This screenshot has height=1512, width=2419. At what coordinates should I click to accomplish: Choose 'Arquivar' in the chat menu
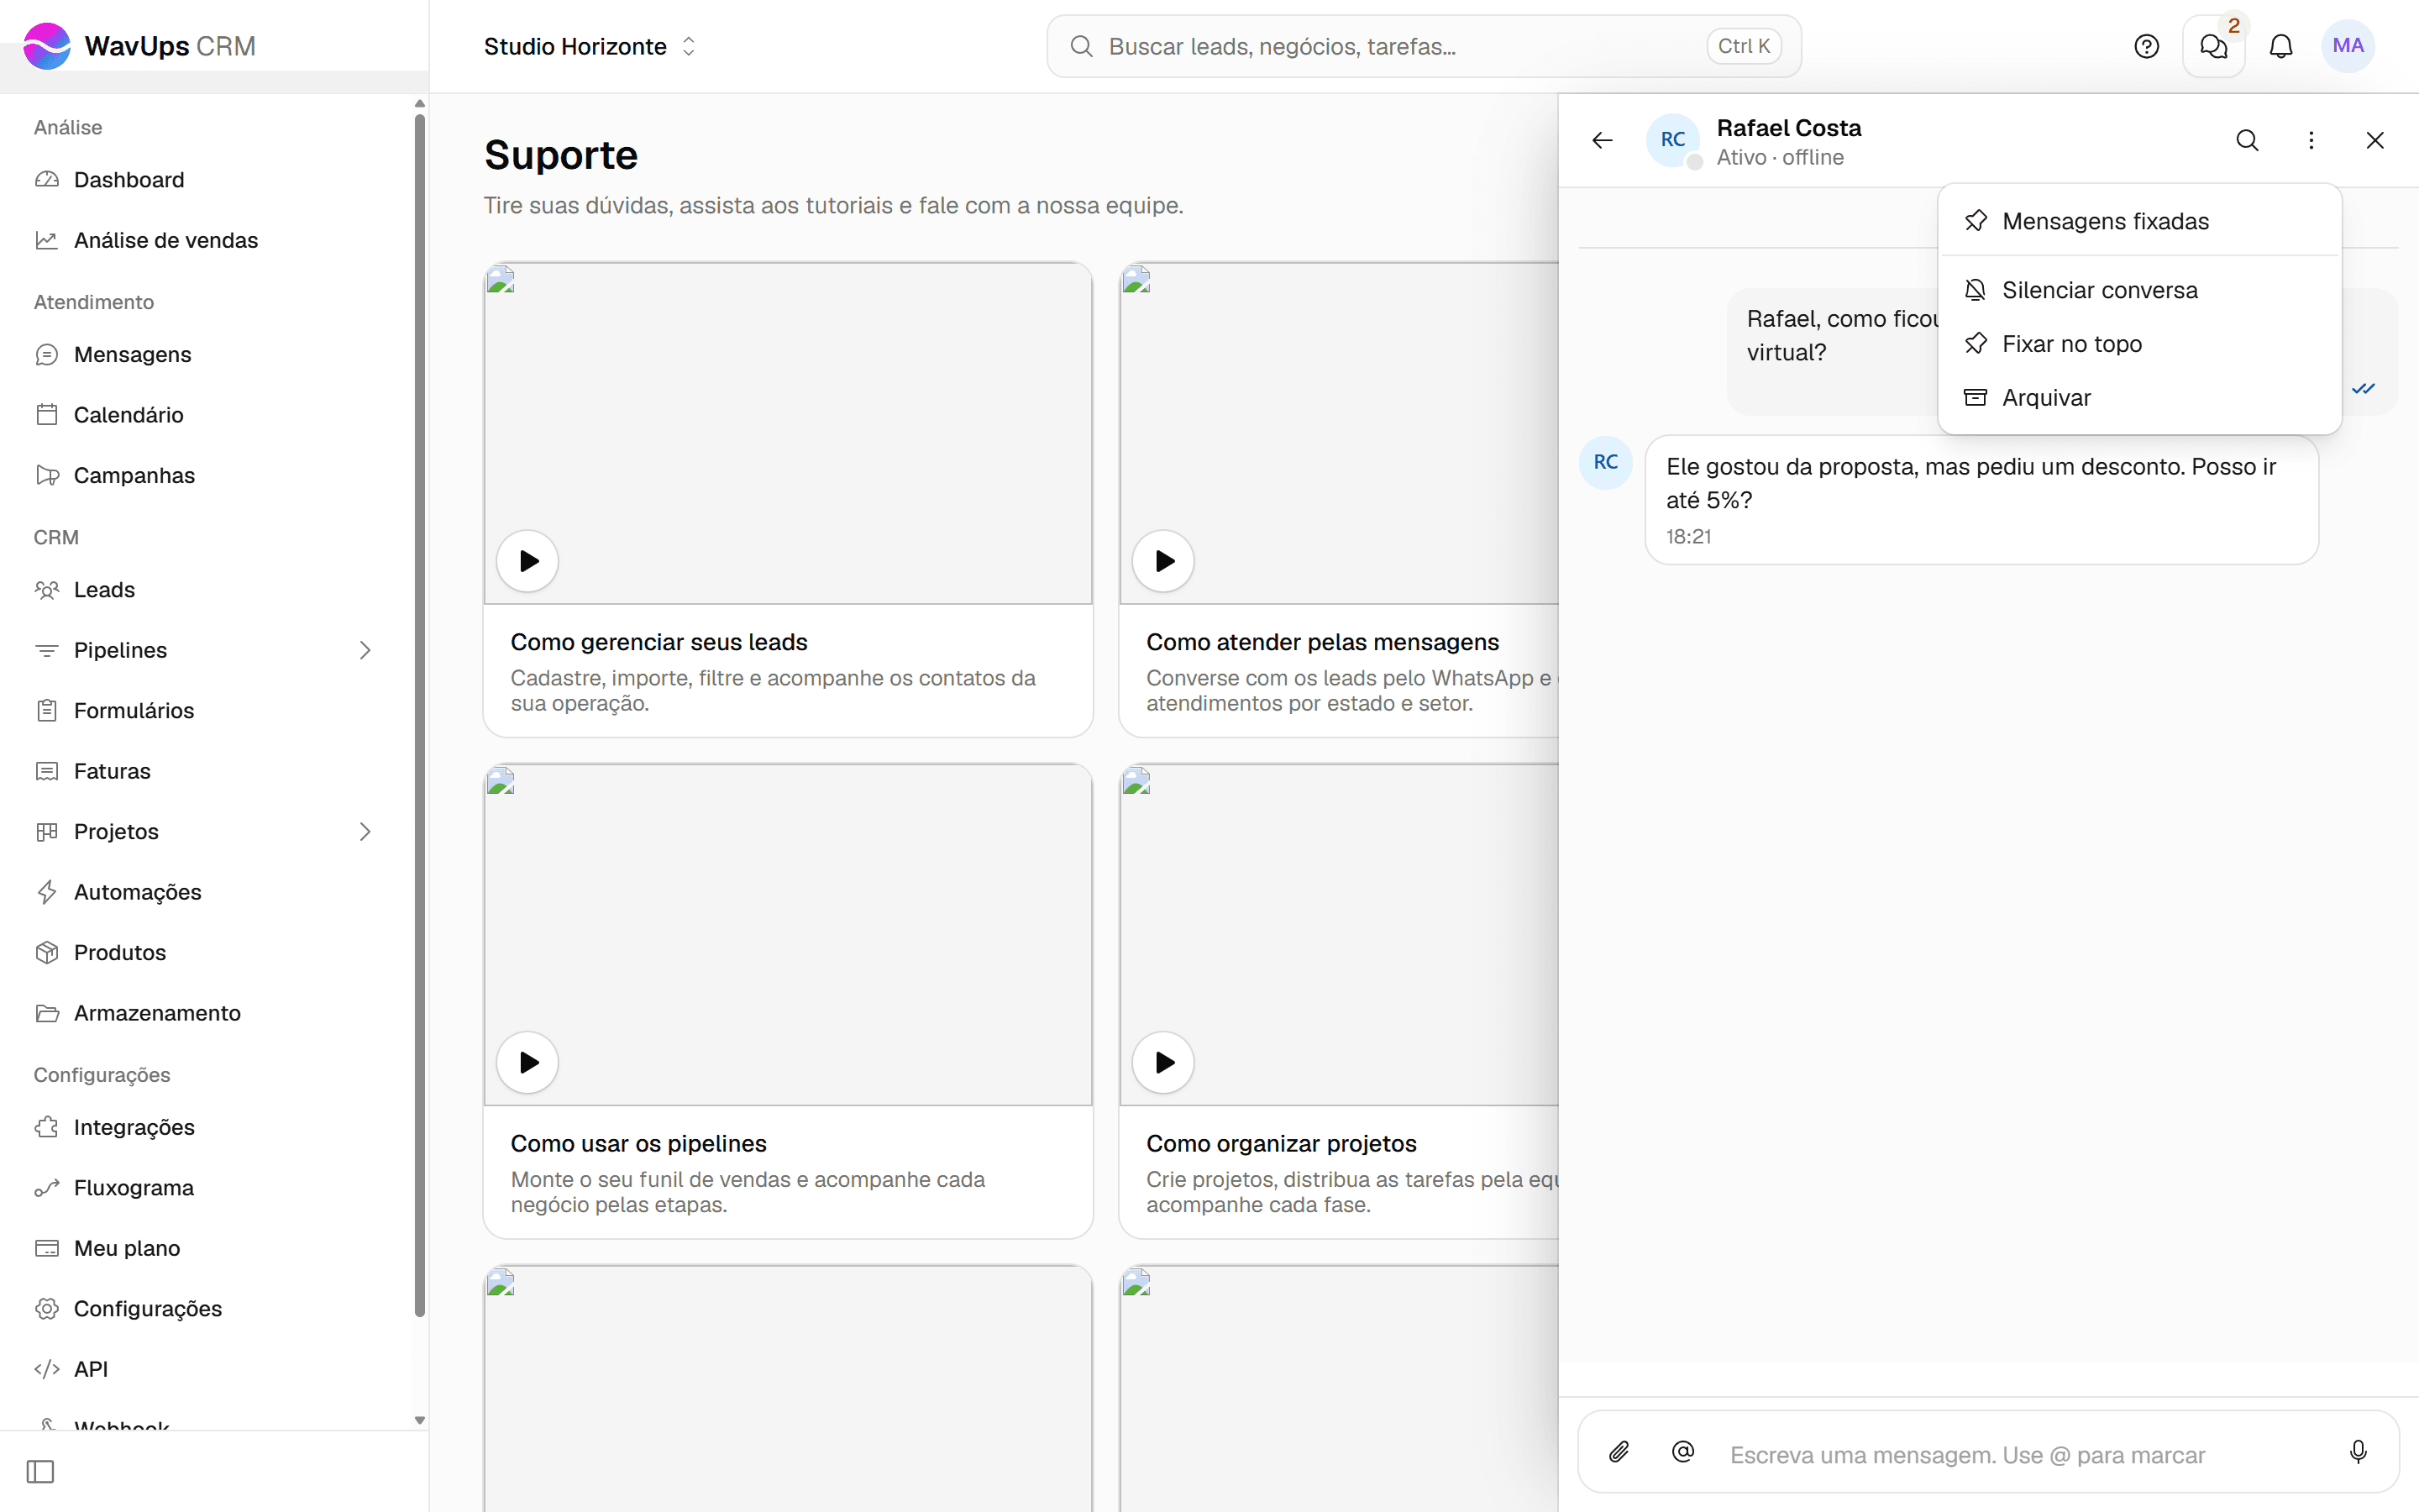(2139, 398)
